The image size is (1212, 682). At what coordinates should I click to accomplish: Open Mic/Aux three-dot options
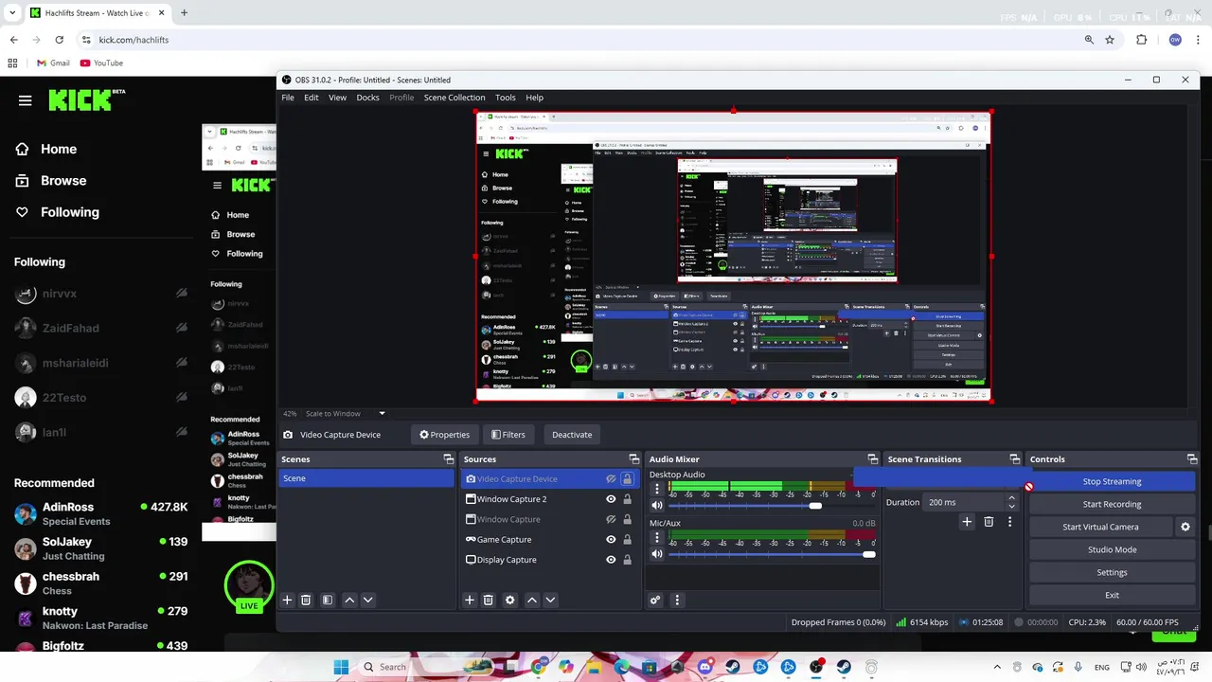tap(657, 537)
